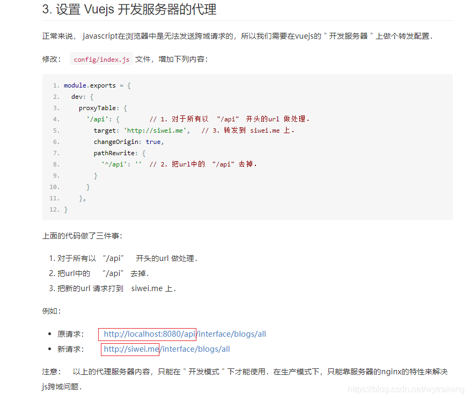Click list item "1. 对于所有以 "/api" 开头的url 做处理."
Image resolution: width=469 pixels, height=399 pixels.
123,258
